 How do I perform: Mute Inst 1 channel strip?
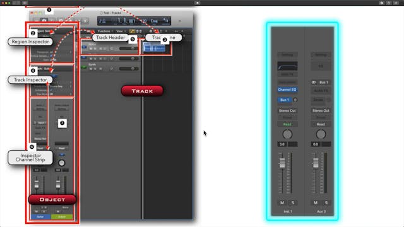[x=282, y=203]
